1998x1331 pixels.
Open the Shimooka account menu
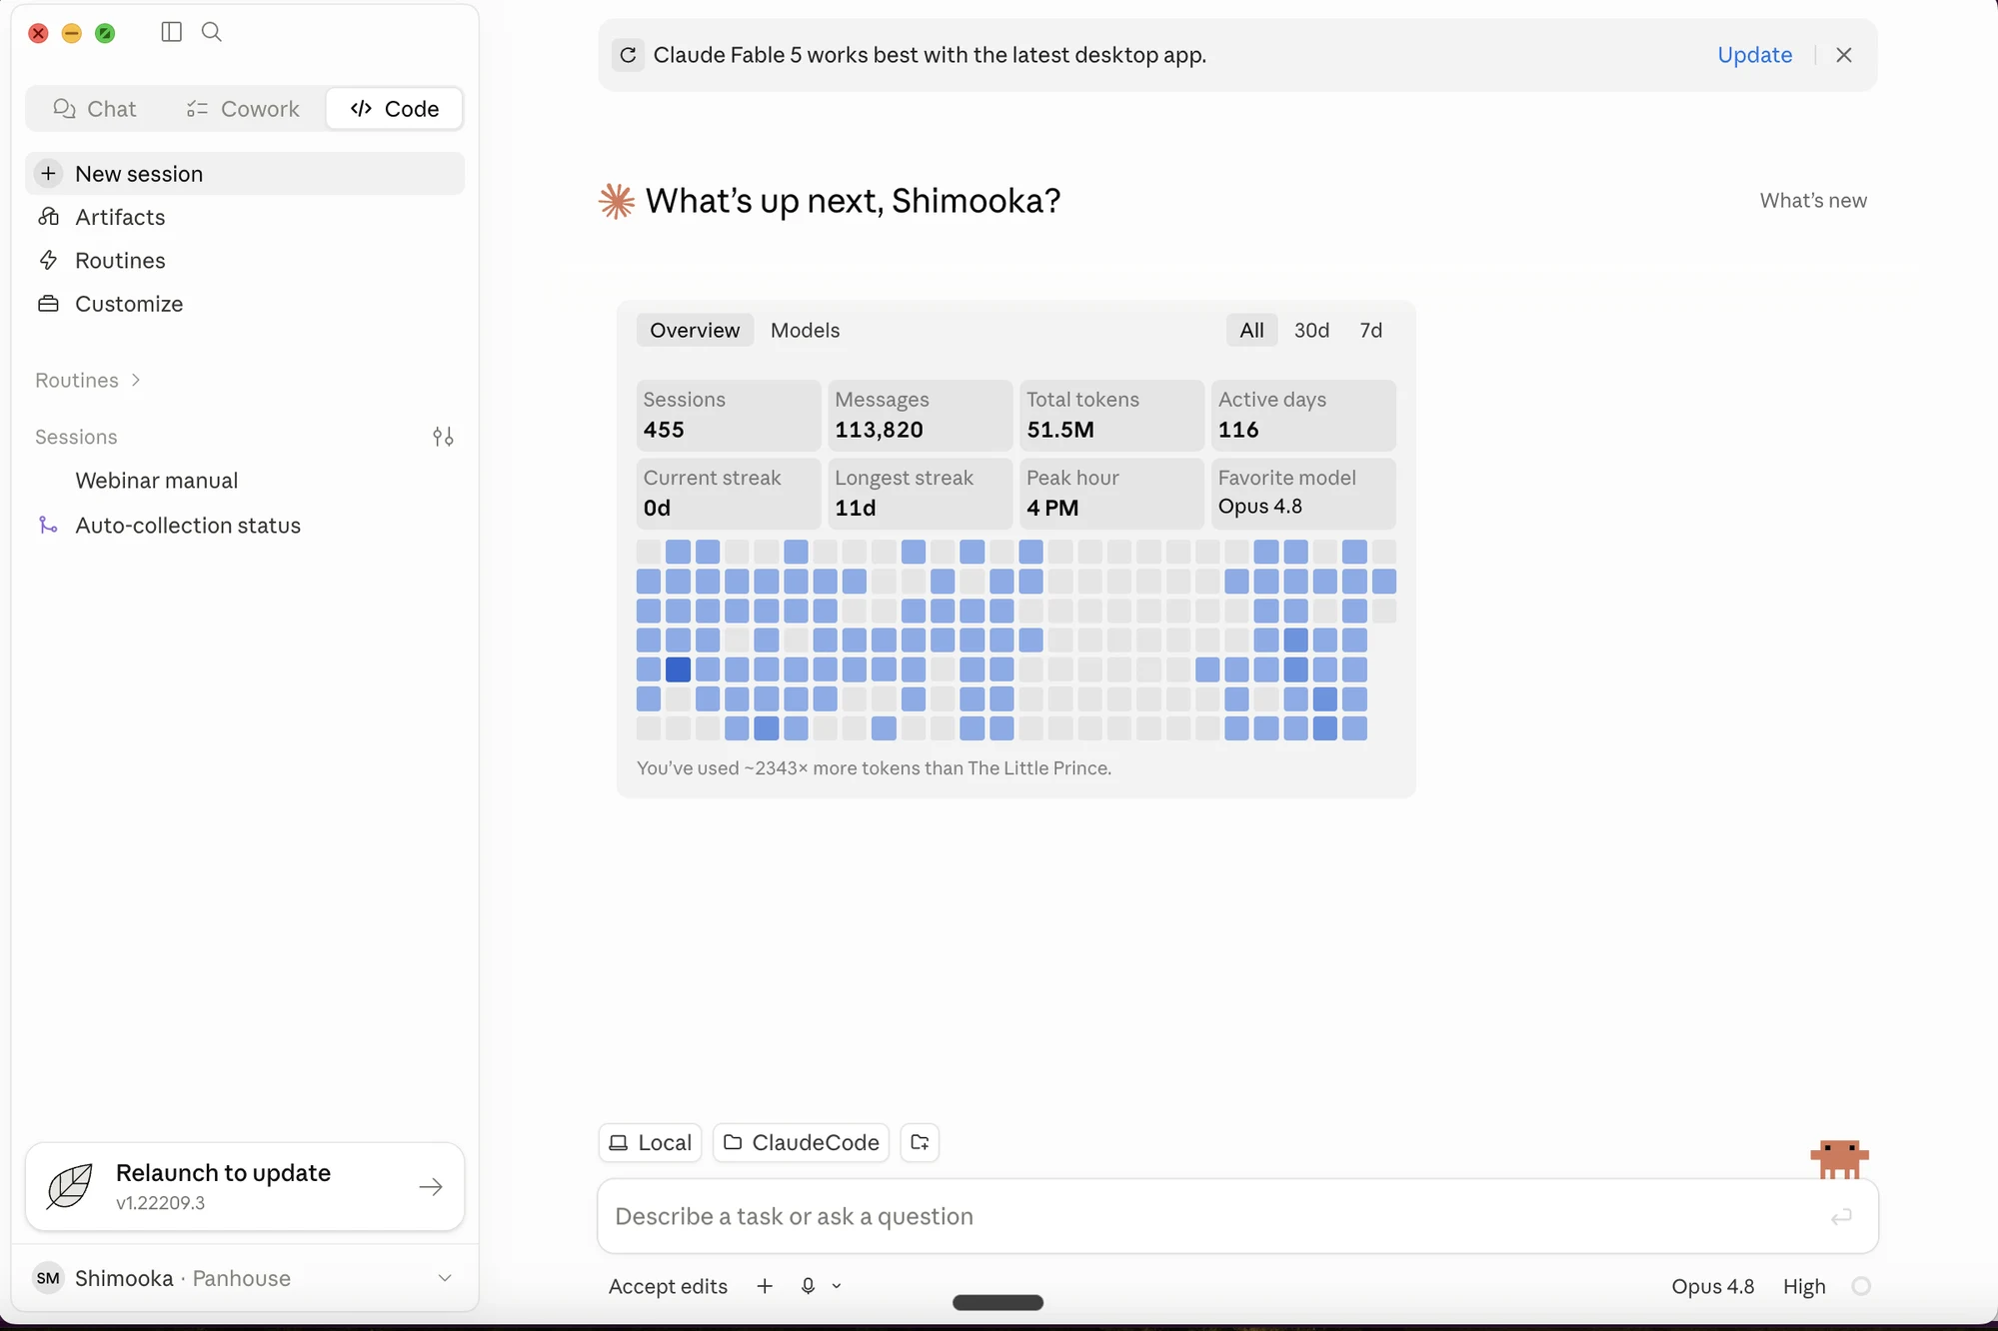click(245, 1279)
